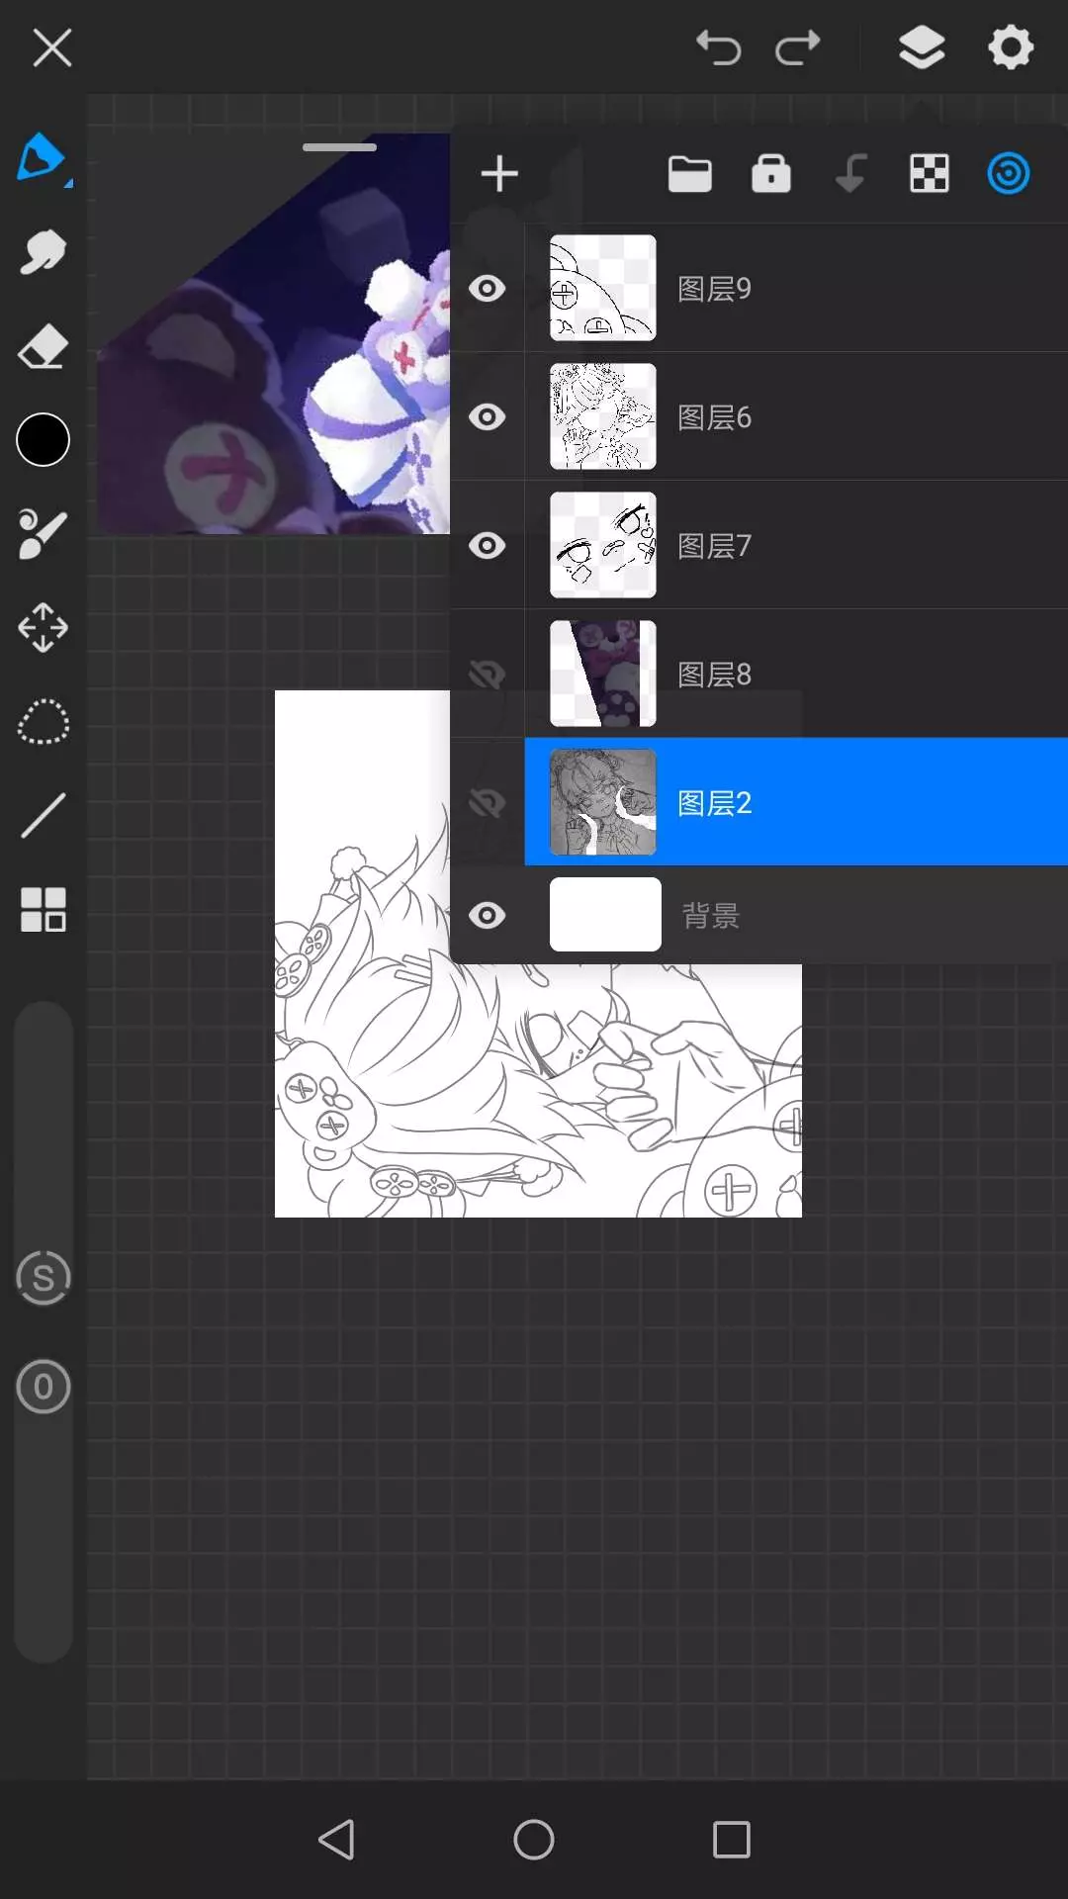Select 图层9 thumbnail
This screenshot has width=1068, height=1899.
pos(602,288)
